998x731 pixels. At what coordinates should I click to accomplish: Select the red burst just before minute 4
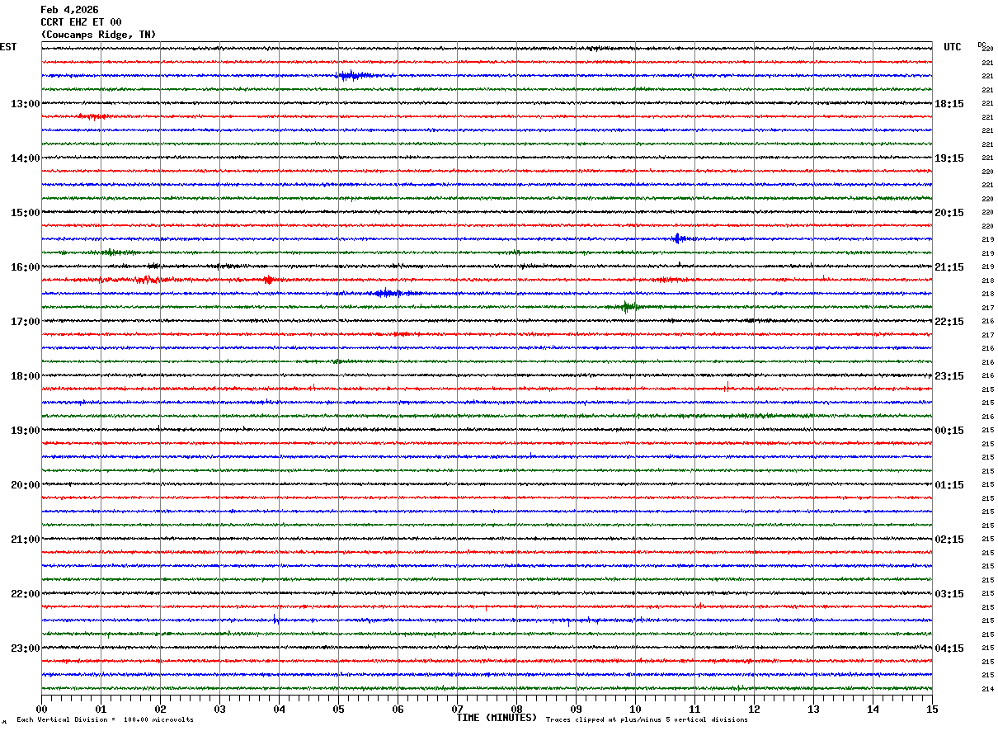pos(268,280)
